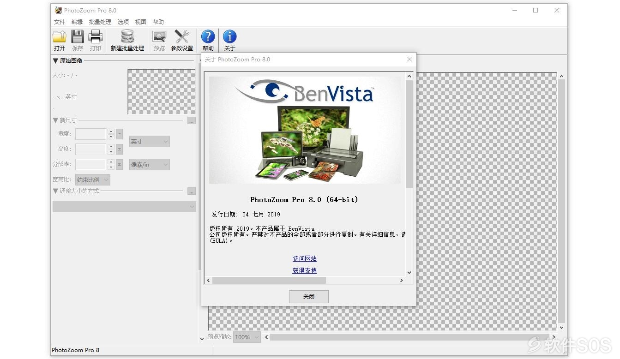Click the About dialog scroll right arrow

(401, 280)
